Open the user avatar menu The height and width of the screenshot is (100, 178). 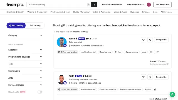(149, 5)
